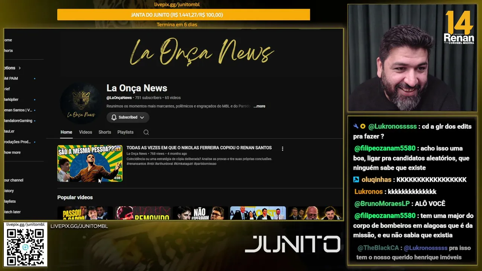The height and width of the screenshot is (271, 482).
Task: Search within the La Onça News channel
Action: tap(146, 132)
